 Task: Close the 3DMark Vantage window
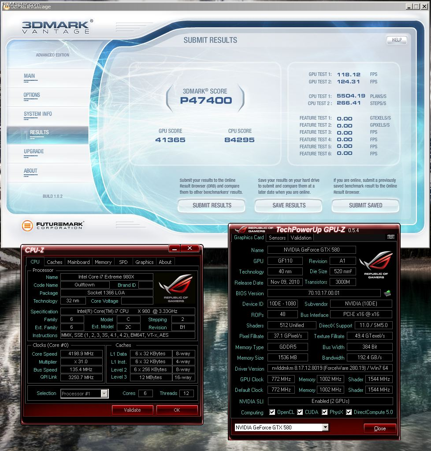[x=424, y=6]
